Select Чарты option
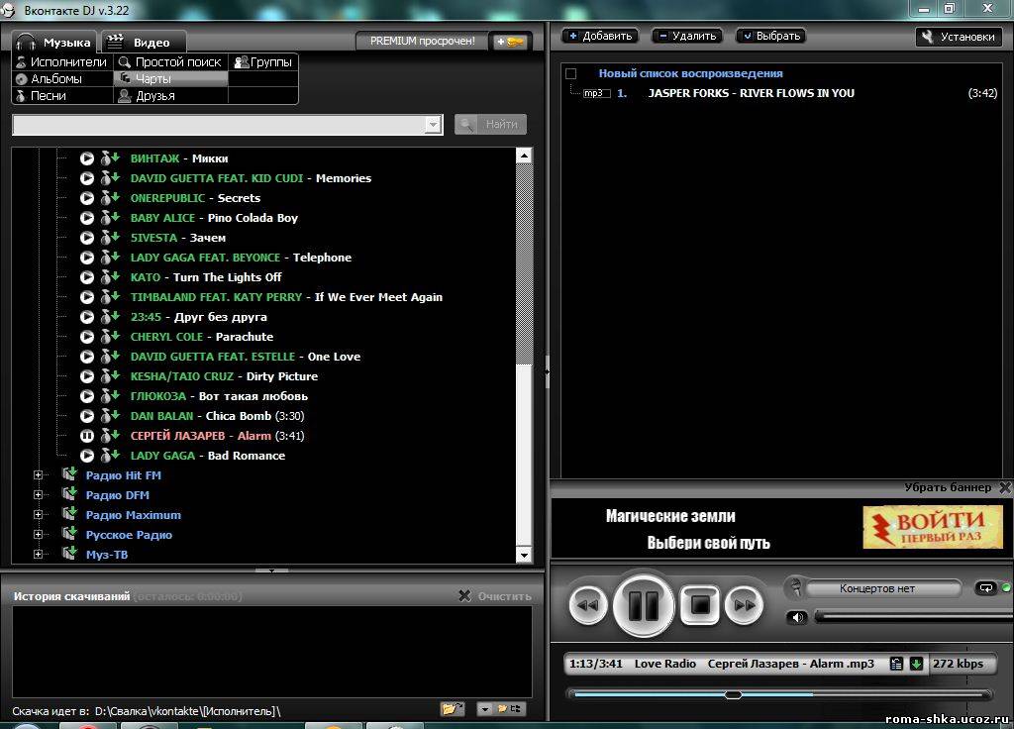Image resolution: width=1014 pixels, height=729 pixels. click(170, 79)
